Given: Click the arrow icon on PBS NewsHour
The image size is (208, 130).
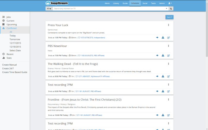Looking at the screenshot, I should coord(157,56).
